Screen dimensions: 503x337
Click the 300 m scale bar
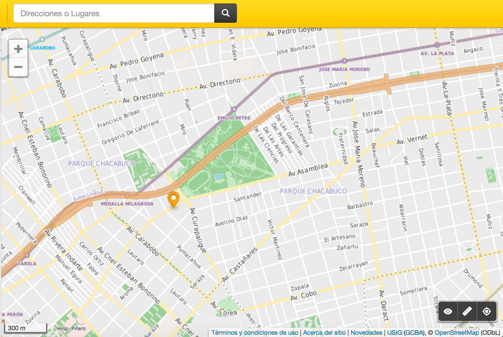coord(25,328)
